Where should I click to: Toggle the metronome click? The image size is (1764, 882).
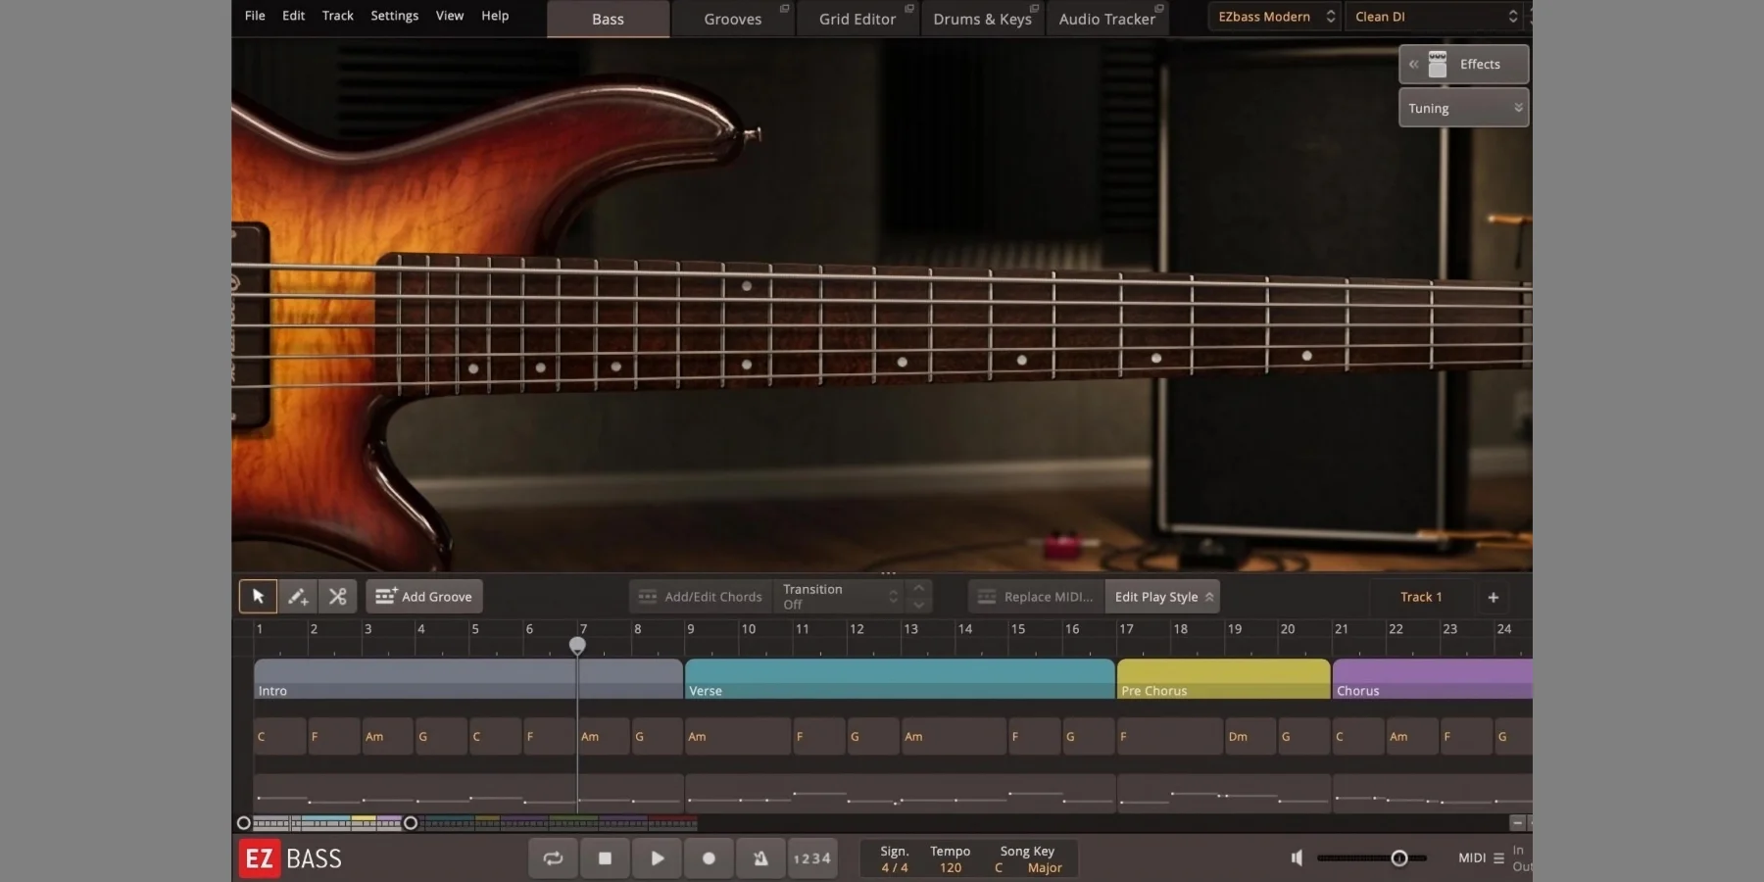[760, 858]
